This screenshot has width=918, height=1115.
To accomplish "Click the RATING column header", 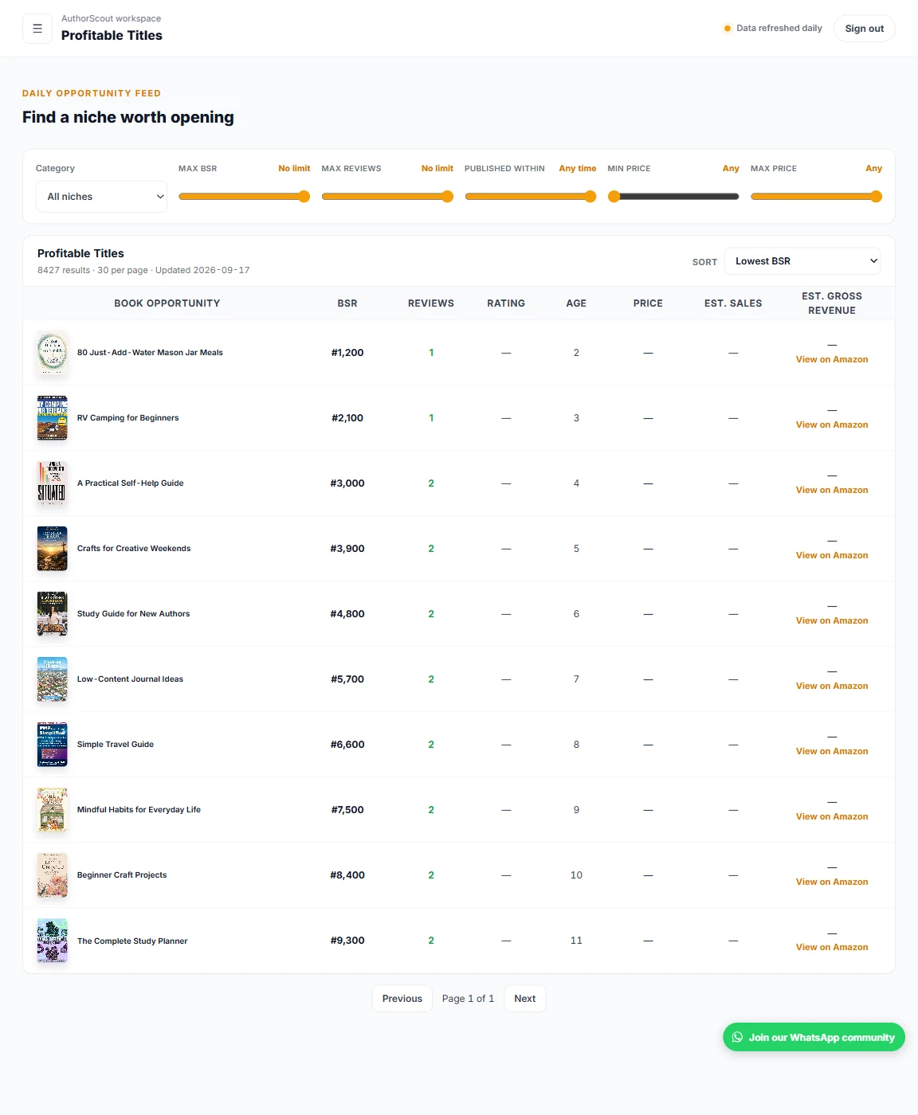I will click(506, 303).
